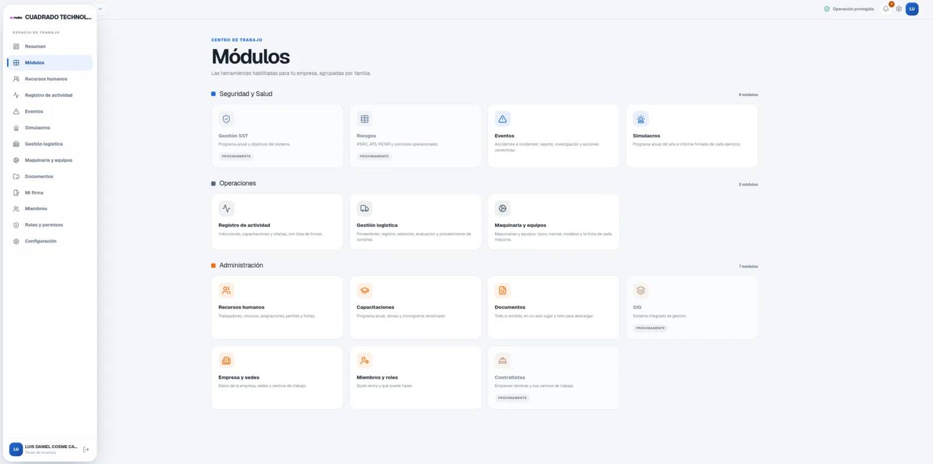The height and width of the screenshot is (464, 933).
Task: Open Simulacros in the sidebar
Action: (50, 128)
